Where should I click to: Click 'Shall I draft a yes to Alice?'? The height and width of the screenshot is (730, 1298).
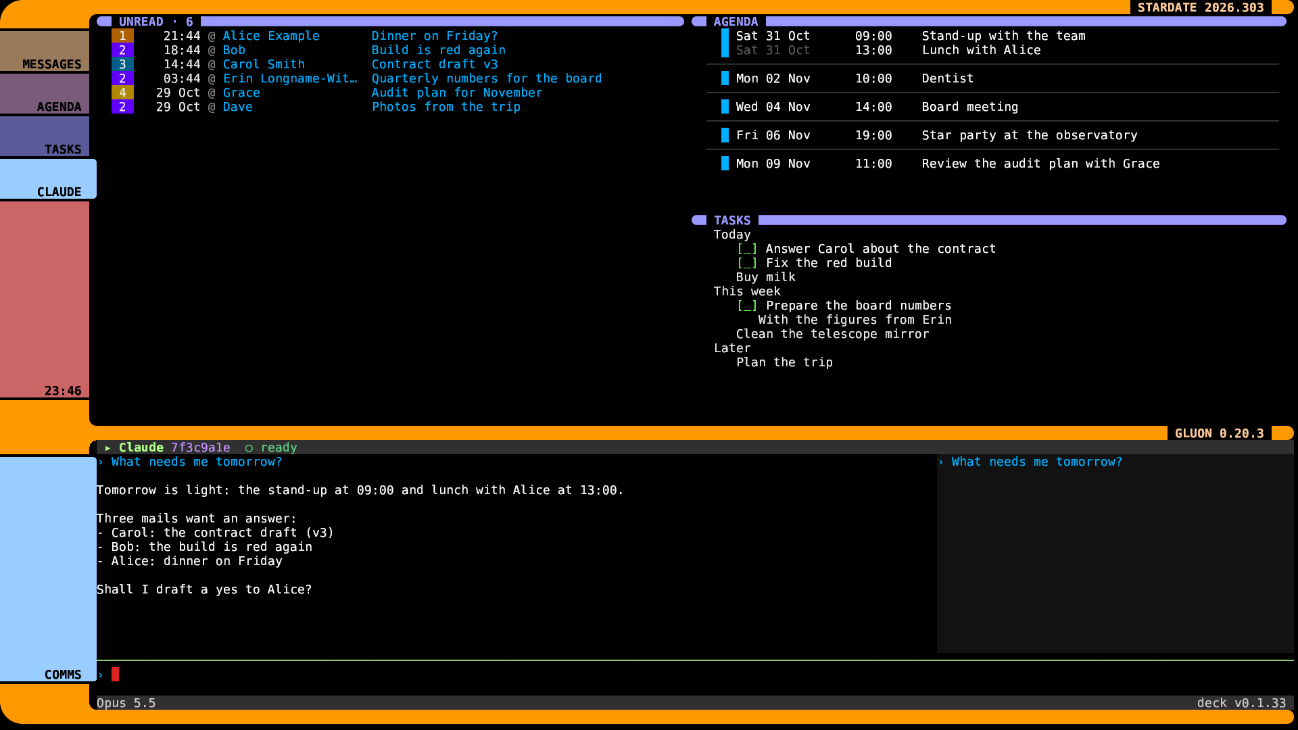point(204,589)
